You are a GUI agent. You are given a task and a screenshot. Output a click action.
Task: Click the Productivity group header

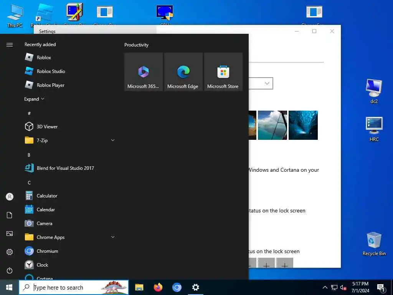[136, 45]
